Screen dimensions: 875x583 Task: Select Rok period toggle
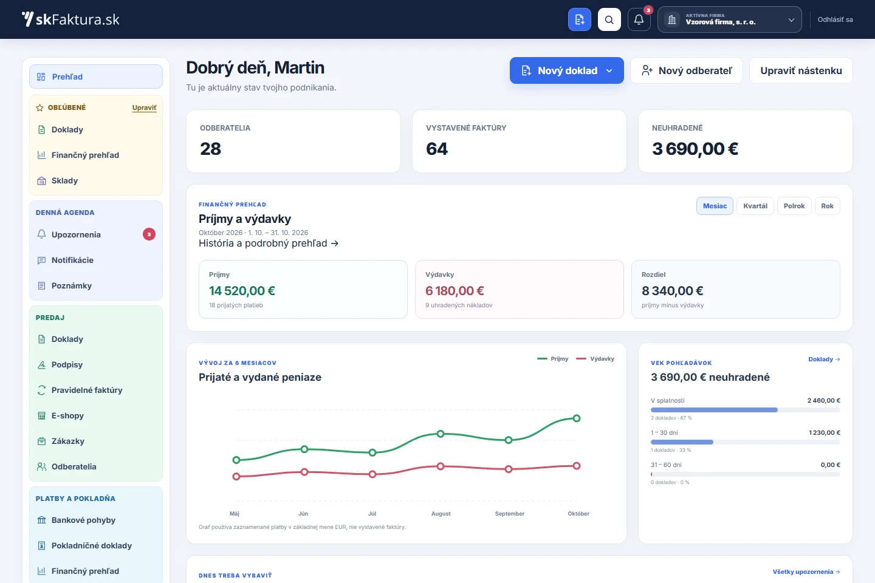point(827,206)
